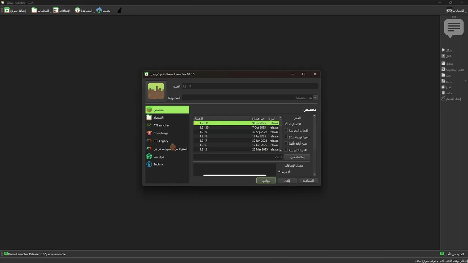Click the black cat icon in toolbar
The height and width of the screenshot is (263, 468).
coord(119,11)
